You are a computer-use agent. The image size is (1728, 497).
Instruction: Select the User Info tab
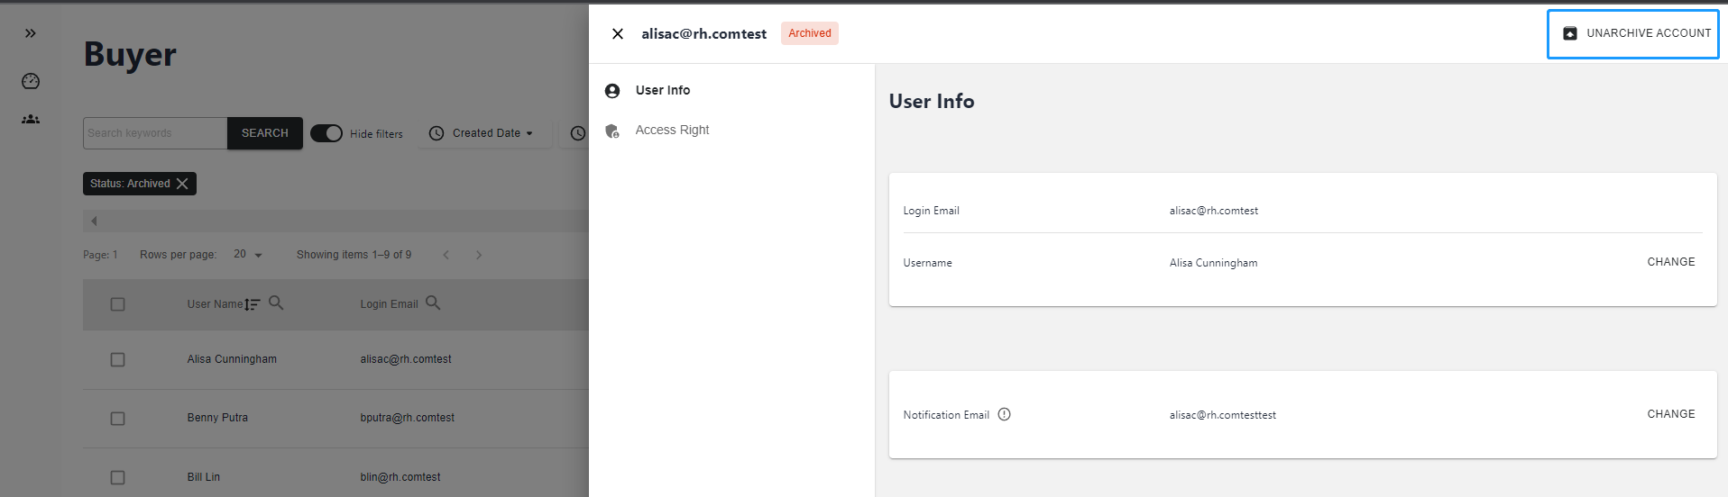tap(662, 90)
